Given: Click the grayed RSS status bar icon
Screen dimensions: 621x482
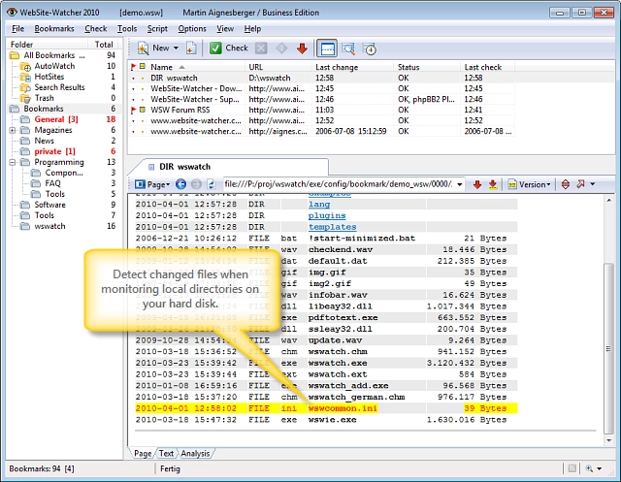Looking at the screenshot, I should click(x=572, y=468).
